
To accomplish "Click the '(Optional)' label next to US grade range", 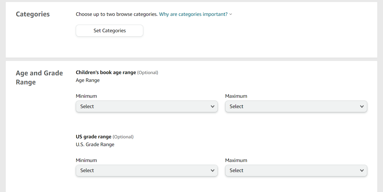I will coord(123,137).
